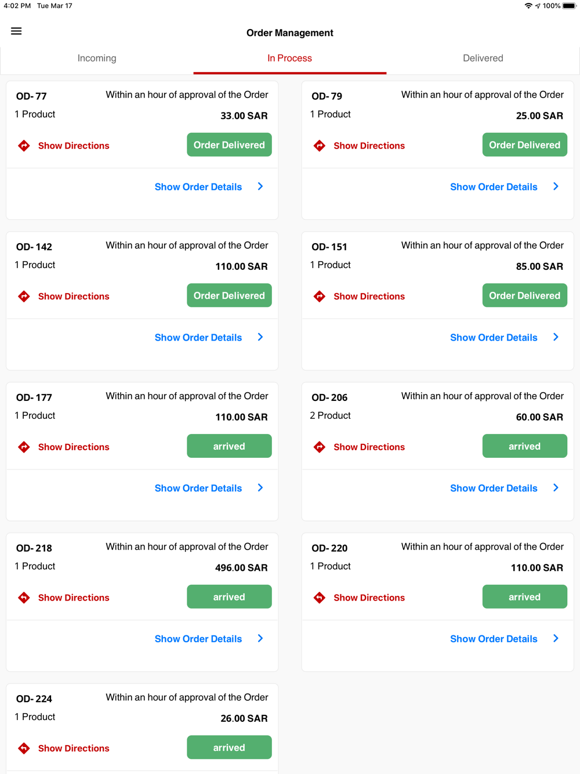This screenshot has width=580, height=774.
Task: Tap directions icon for order OD-77
Action: (x=24, y=146)
